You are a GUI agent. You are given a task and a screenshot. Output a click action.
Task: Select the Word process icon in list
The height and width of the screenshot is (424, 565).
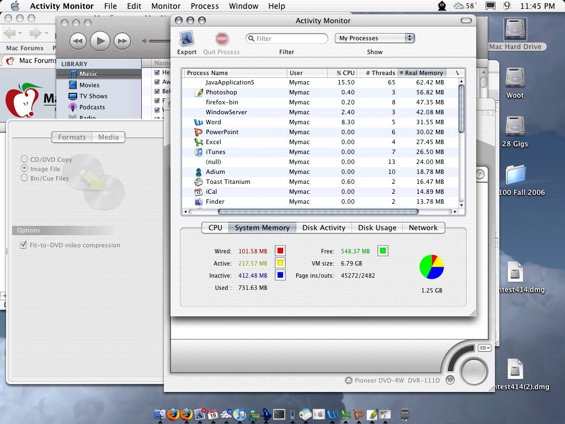point(199,122)
